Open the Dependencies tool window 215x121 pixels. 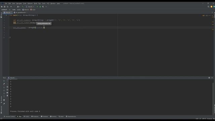[71, 117]
